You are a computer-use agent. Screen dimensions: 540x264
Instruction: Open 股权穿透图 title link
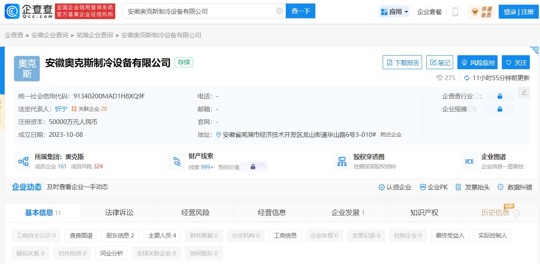point(369,157)
